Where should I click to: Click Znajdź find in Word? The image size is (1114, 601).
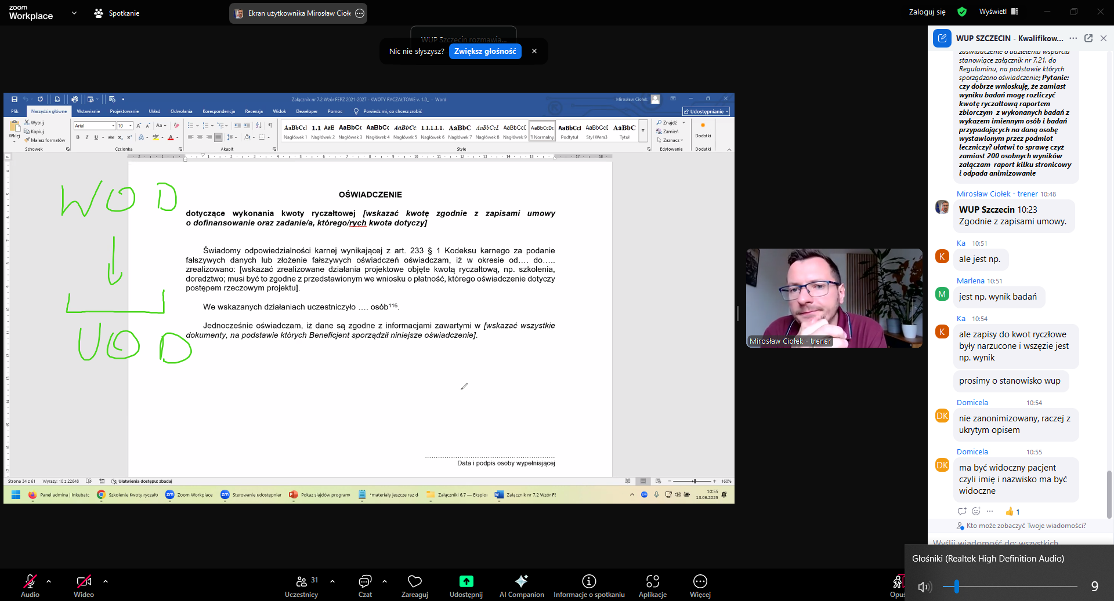coord(667,123)
